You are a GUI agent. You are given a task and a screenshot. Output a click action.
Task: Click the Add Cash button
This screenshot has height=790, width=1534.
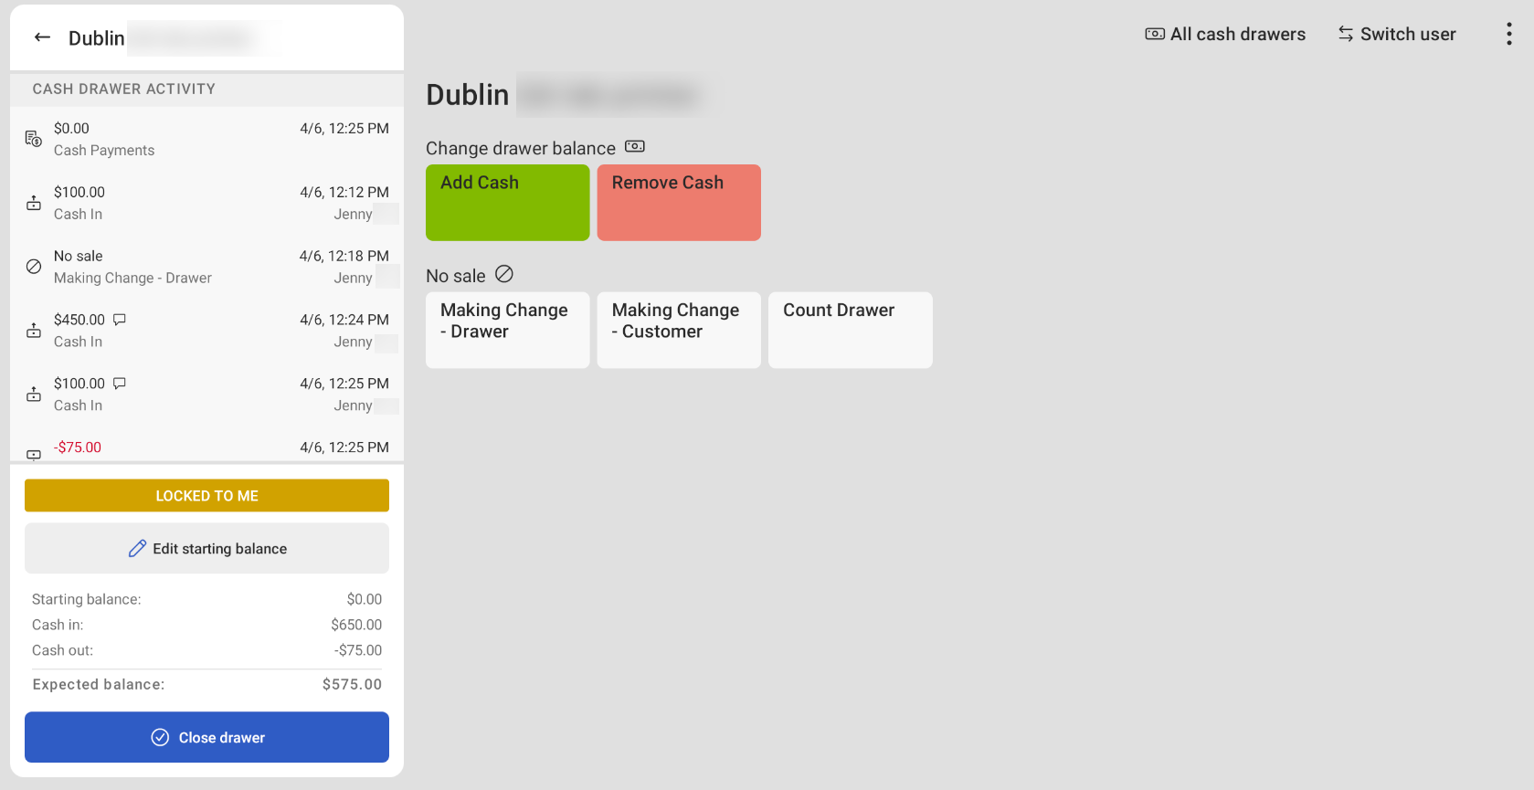pyautogui.click(x=508, y=203)
